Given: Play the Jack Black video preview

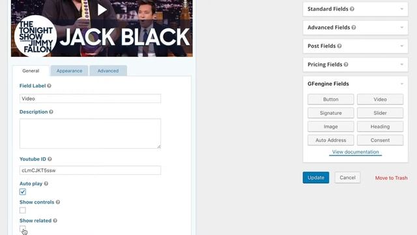Looking at the screenshot, I should (x=102, y=10).
